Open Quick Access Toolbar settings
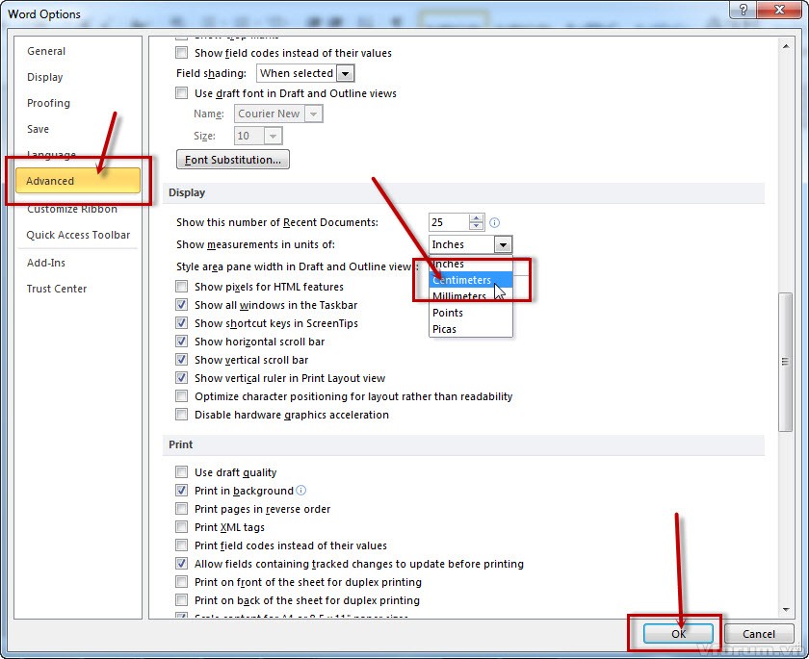Image resolution: width=809 pixels, height=659 pixels. (78, 235)
